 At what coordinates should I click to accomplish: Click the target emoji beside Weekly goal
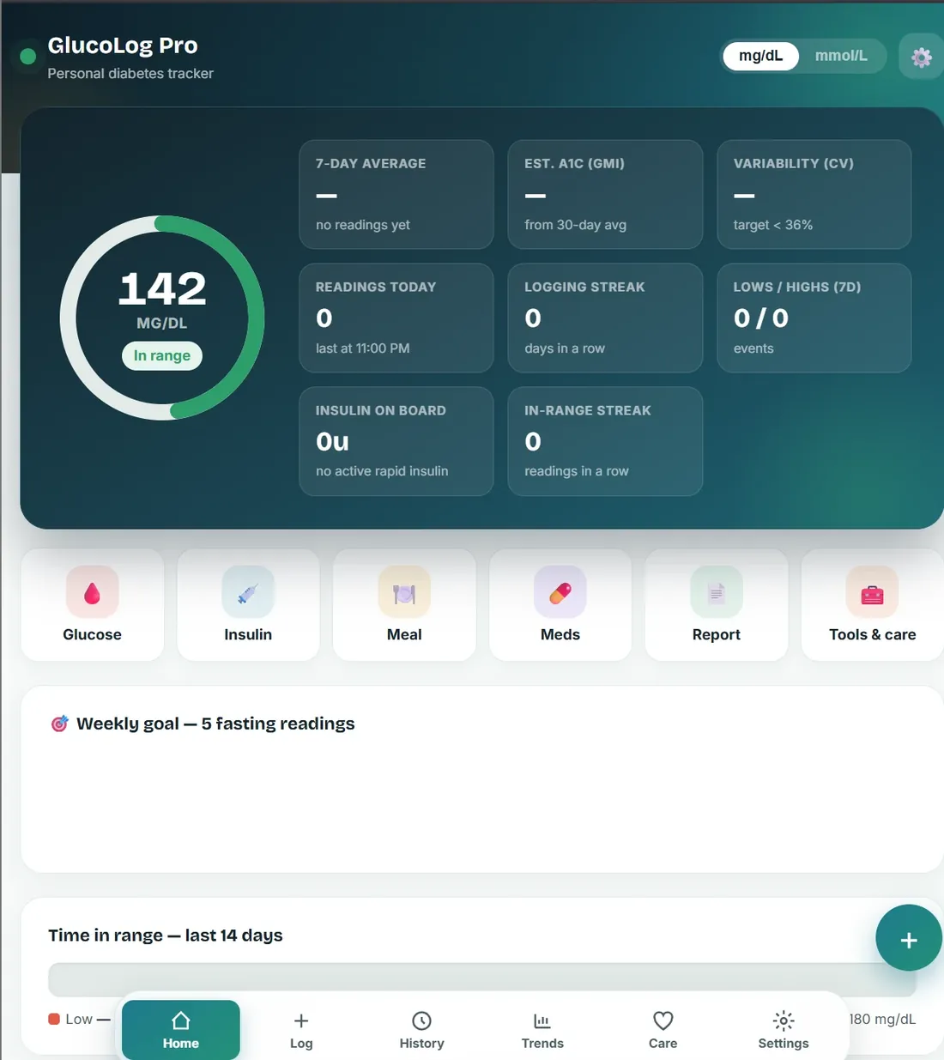point(59,724)
